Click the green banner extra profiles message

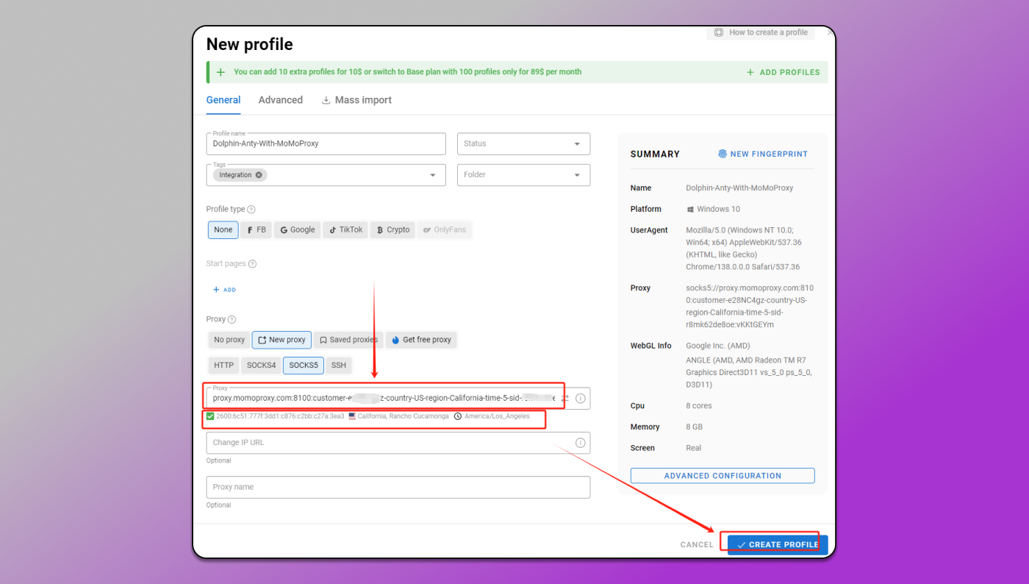point(407,72)
